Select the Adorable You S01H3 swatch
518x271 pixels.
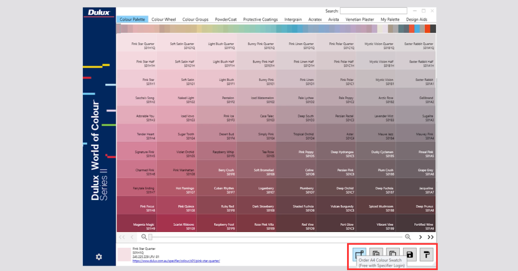pyautogui.click(x=136, y=115)
